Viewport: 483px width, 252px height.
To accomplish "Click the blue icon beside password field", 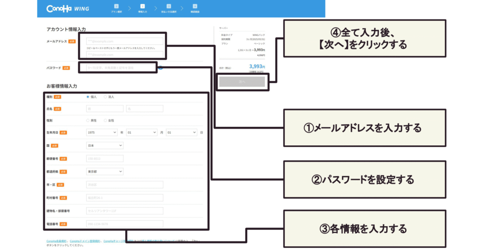I will pos(160,68).
